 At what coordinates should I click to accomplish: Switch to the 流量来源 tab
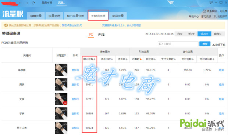pyautogui.click(x=54, y=16)
